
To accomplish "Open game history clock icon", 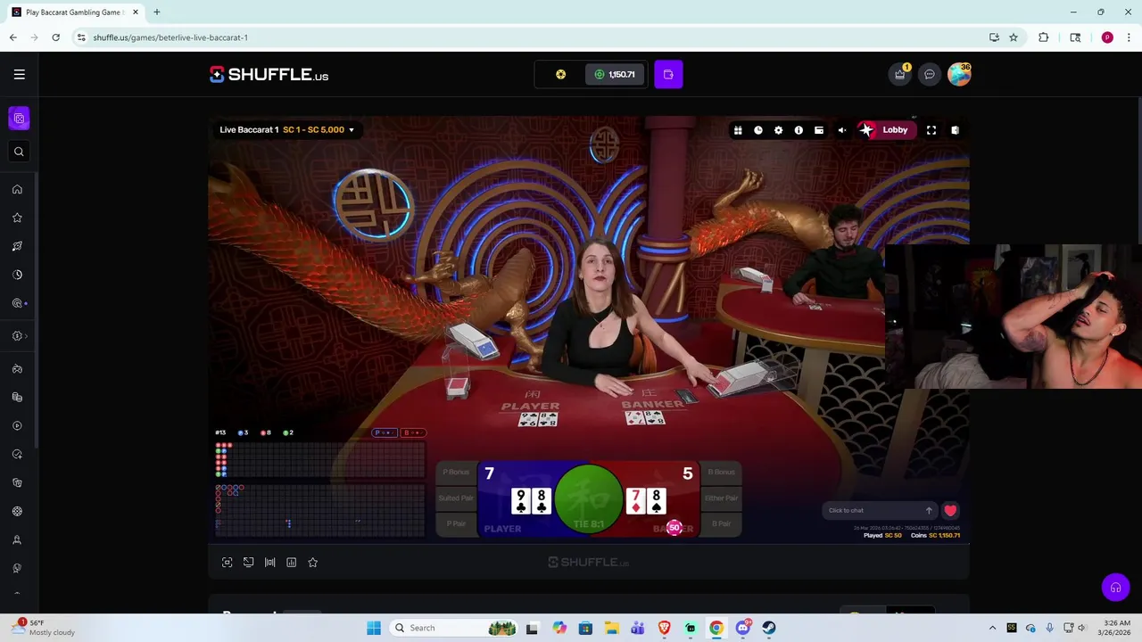I will 758,131.
